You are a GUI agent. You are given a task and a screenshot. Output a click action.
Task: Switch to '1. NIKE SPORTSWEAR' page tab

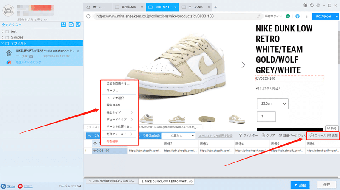pyautogui.click(x=112, y=182)
